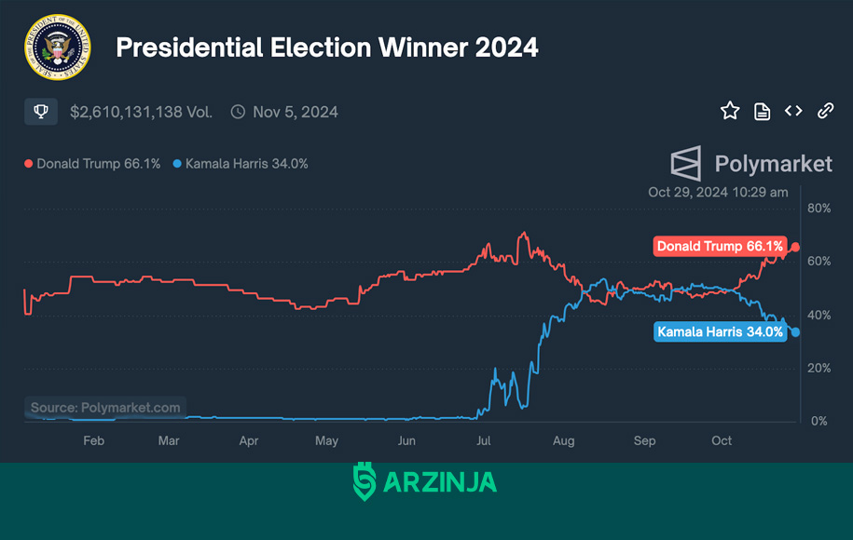The width and height of the screenshot is (853, 540).
Task: Click the star favorite icon
Action: coord(730,111)
